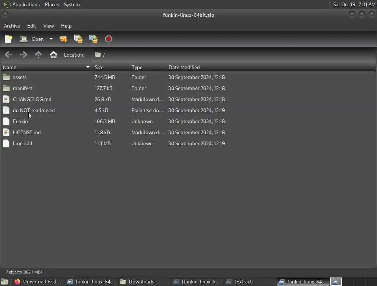The width and height of the screenshot is (377, 286).
Task: Go forward with the right arrow icon
Action: tap(23, 55)
